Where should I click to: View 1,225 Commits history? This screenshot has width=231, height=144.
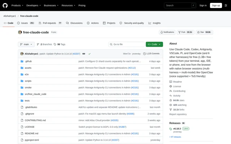pyautogui.click(x=151, y=54)
